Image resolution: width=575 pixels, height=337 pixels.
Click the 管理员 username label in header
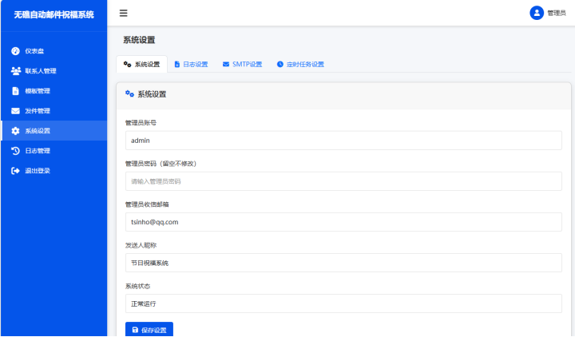click(x=557, y=14)
